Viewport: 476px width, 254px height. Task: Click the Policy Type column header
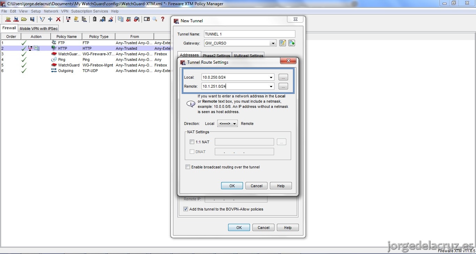[x=99, y=37]
